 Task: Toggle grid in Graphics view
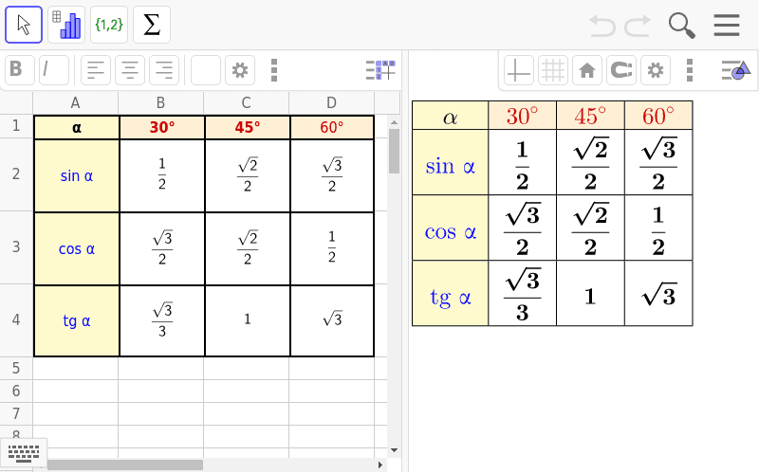(553, 70)
